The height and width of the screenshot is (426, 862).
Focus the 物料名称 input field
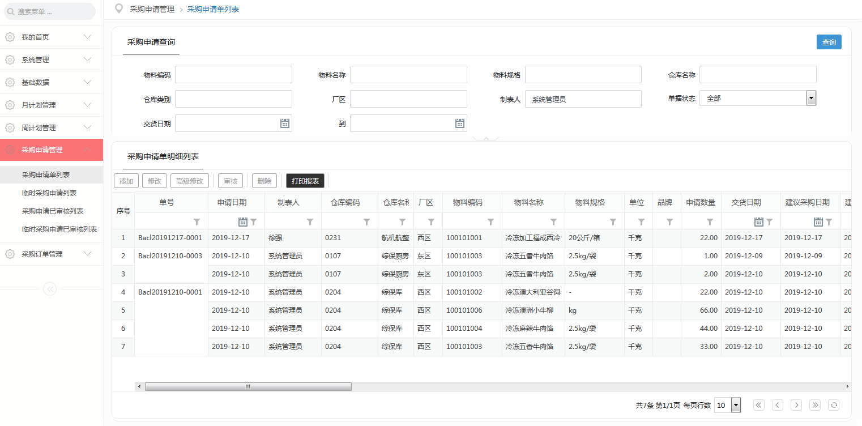(408, 75)
